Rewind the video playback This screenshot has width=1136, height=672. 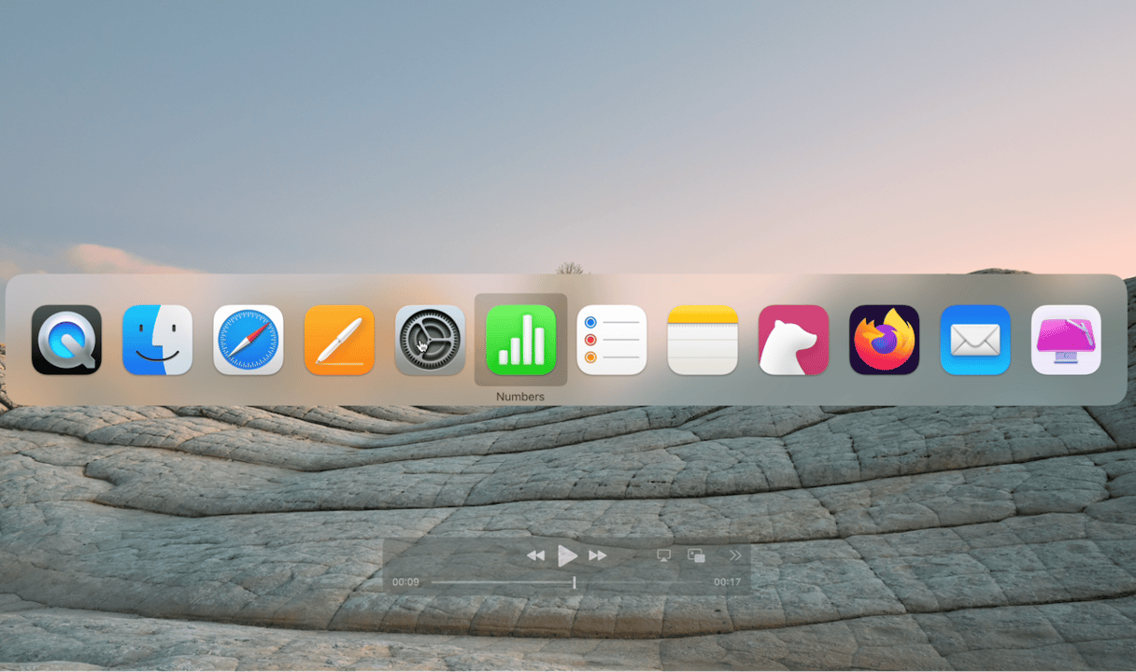535,555
